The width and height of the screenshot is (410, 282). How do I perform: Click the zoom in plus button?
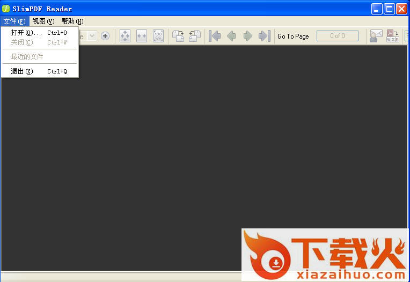(x=105, y=36)
